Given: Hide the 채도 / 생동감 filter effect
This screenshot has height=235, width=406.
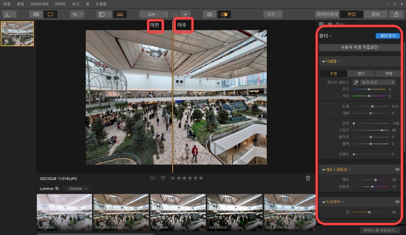Looking at the screenshot, I should click(x=397, y=170).
